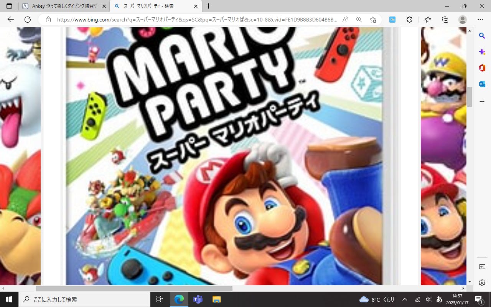Open the Settings and more ellipsis menu
Image resolution: width=491 pixels, height=307 pixels.
[480, 20]
